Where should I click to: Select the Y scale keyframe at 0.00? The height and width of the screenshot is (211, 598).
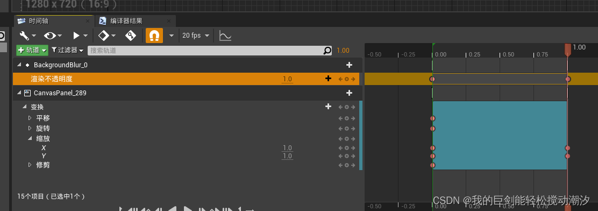(x=432, y=156)
